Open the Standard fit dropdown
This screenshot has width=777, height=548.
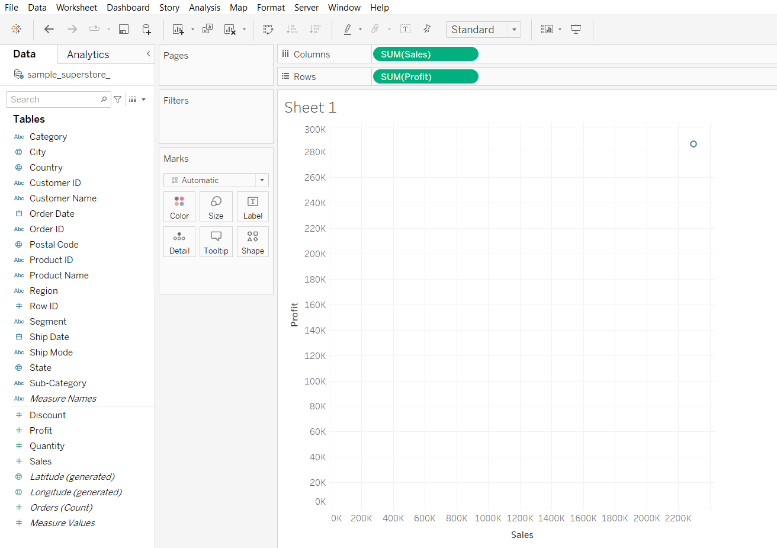click(x=513, y=30)
